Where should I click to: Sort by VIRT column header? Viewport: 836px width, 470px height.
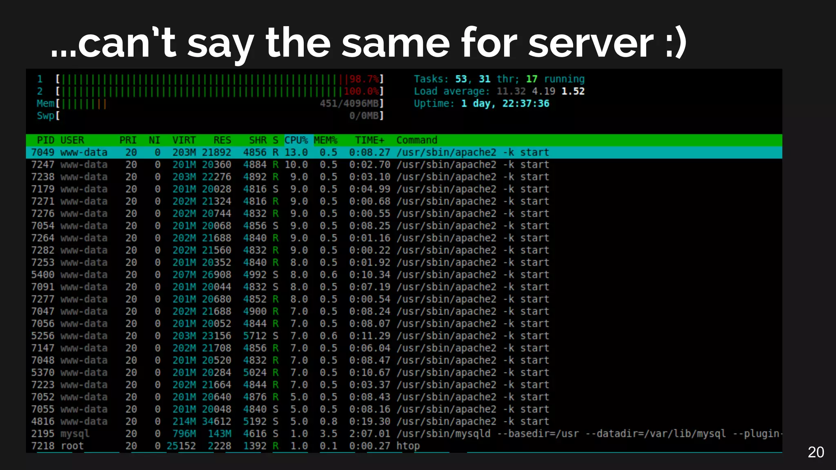pyautogui.click(x=184, y=140)
